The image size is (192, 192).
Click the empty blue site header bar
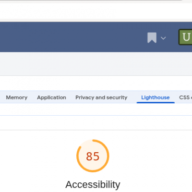(x=72, y=37)
